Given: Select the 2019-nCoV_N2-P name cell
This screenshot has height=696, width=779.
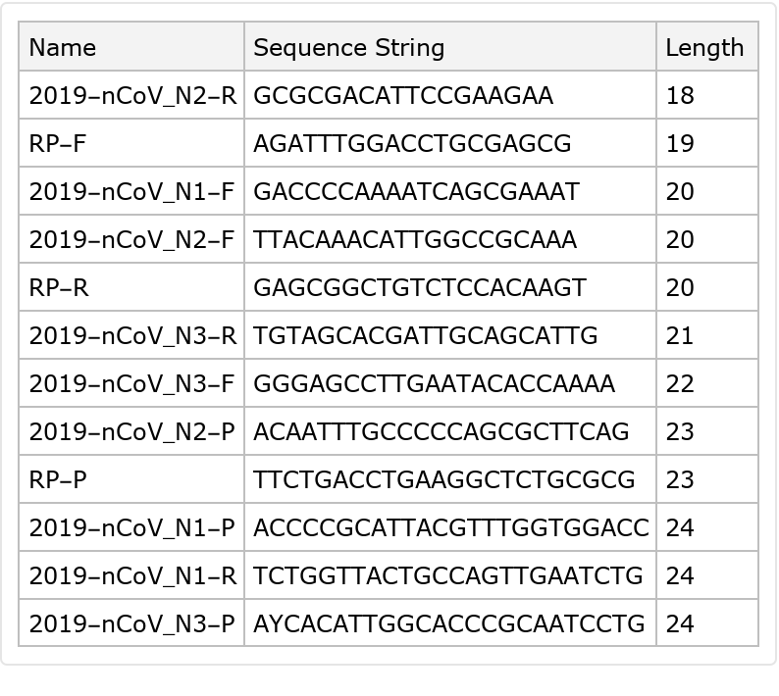Looking at the screenshot, I should (x=131, y=432).
